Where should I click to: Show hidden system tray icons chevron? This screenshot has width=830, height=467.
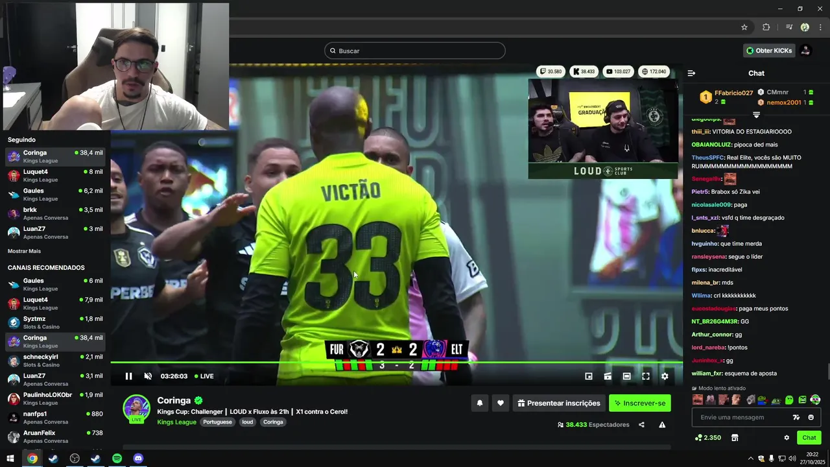(x=751, y=459)
